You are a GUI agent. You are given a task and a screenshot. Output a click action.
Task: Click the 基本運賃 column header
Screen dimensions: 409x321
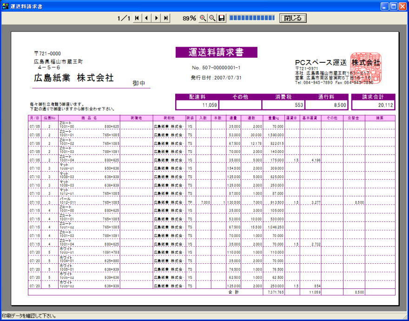pyautogui.click(x=310, y=118)
